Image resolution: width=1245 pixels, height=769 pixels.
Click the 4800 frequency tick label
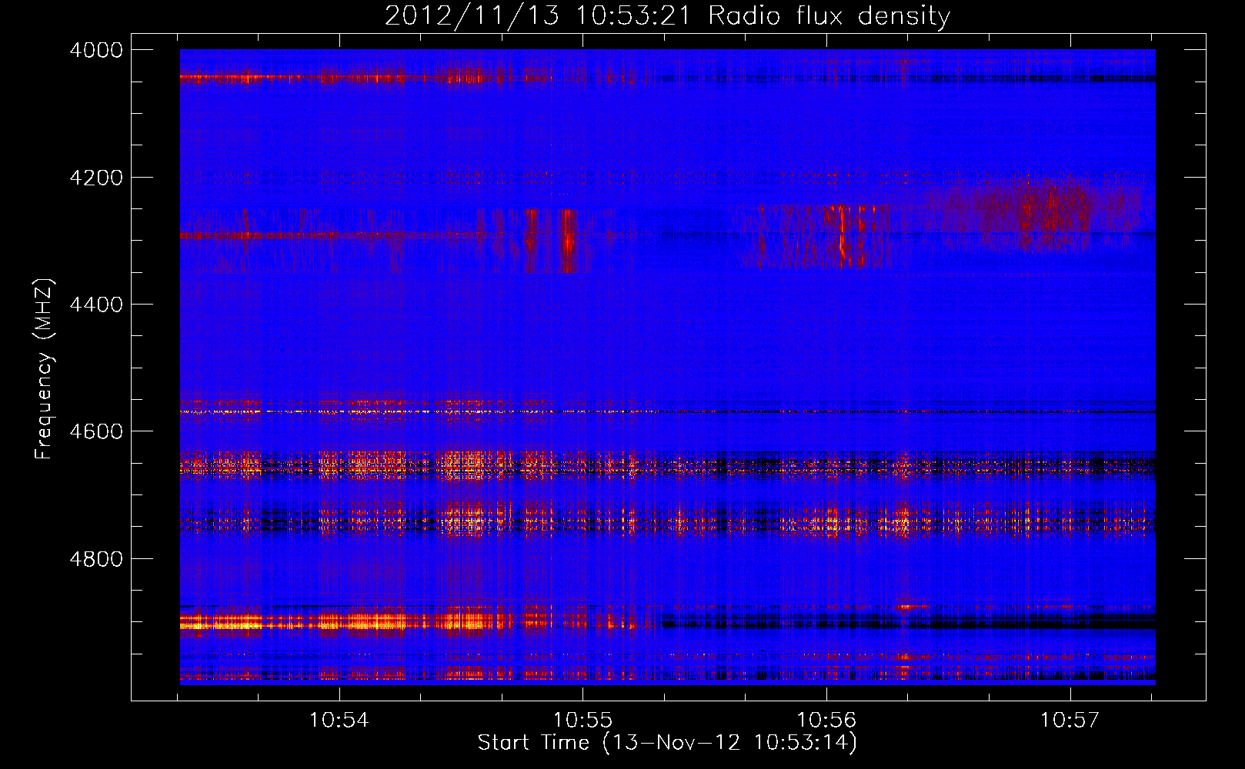click(x=95, y=558)
